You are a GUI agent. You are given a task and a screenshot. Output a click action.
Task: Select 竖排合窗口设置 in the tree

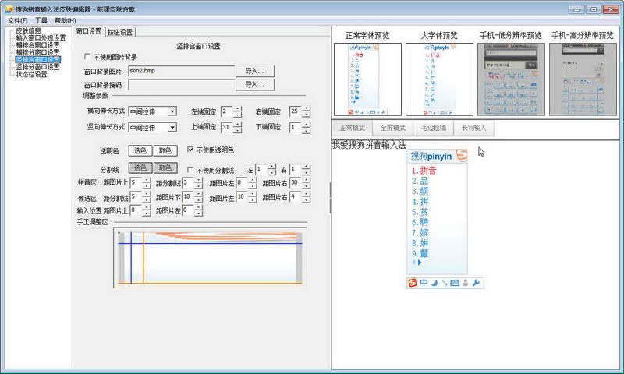point(37,60)
